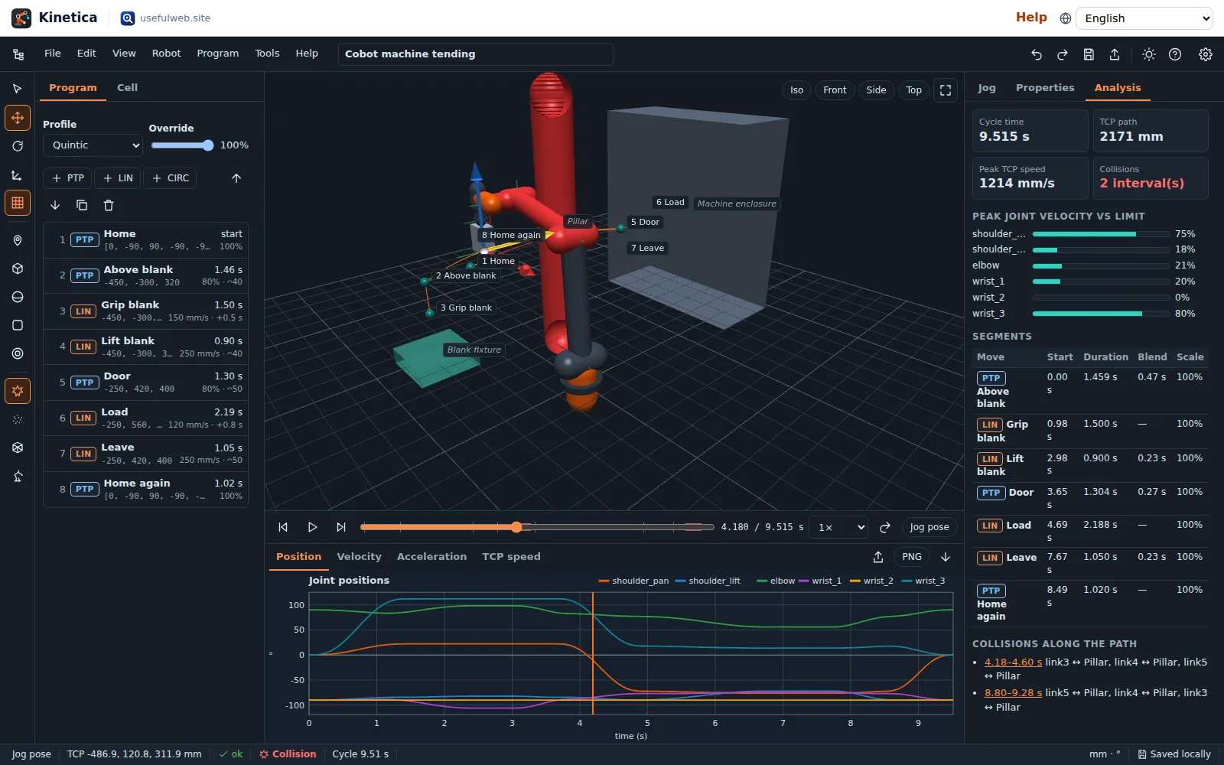The image size is (1224, 765).
Task: Open the English language dropdown
Action: pos(1145,18)
